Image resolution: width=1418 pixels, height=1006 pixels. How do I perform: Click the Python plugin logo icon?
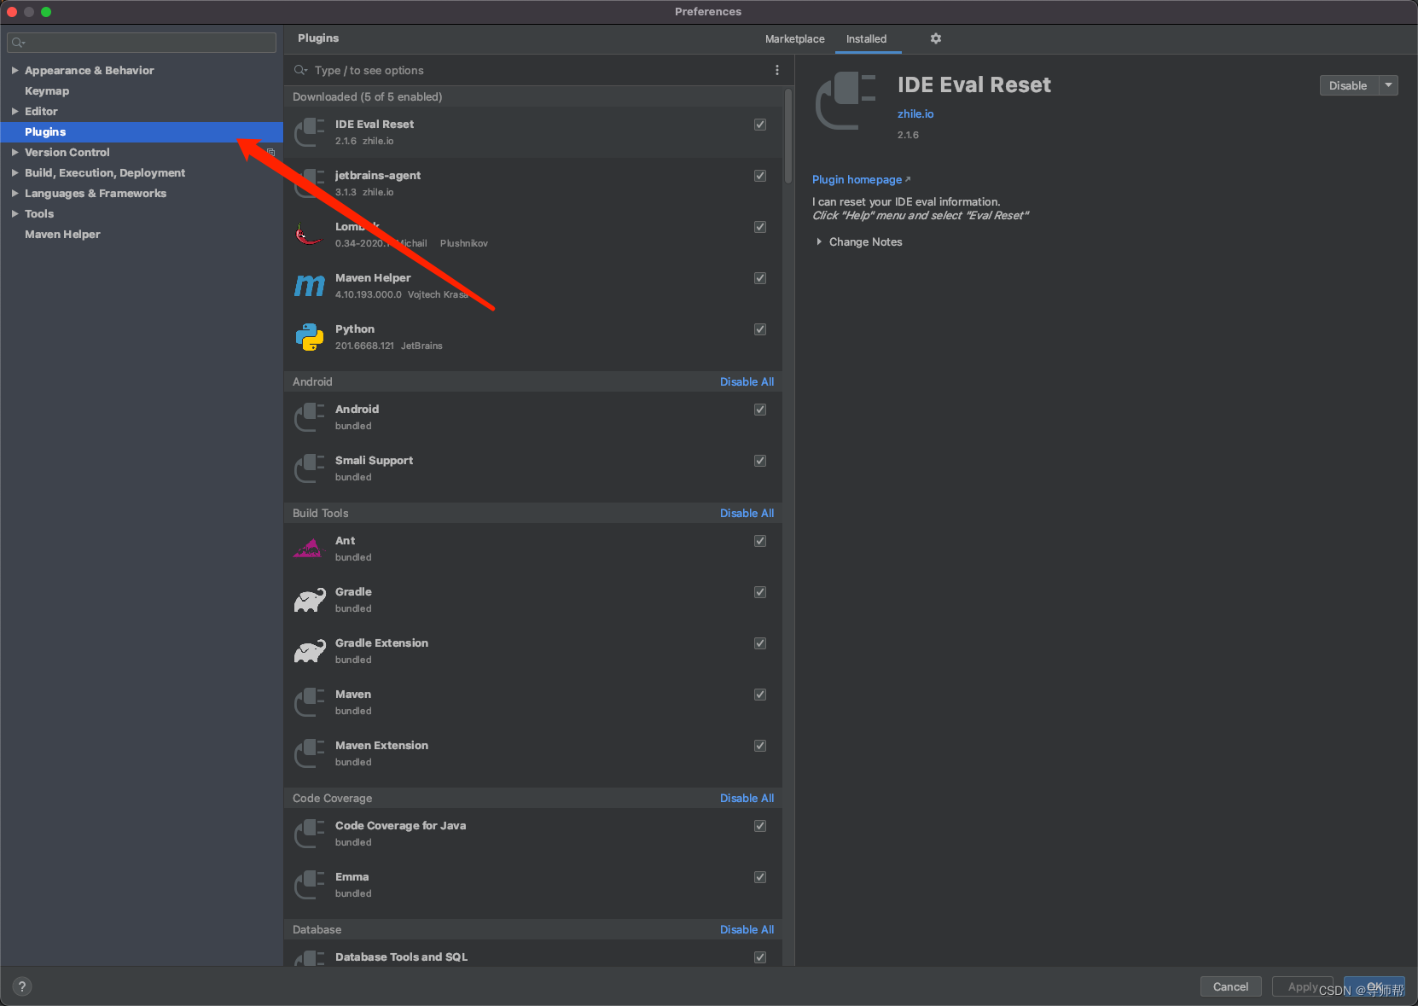[309, 337]
